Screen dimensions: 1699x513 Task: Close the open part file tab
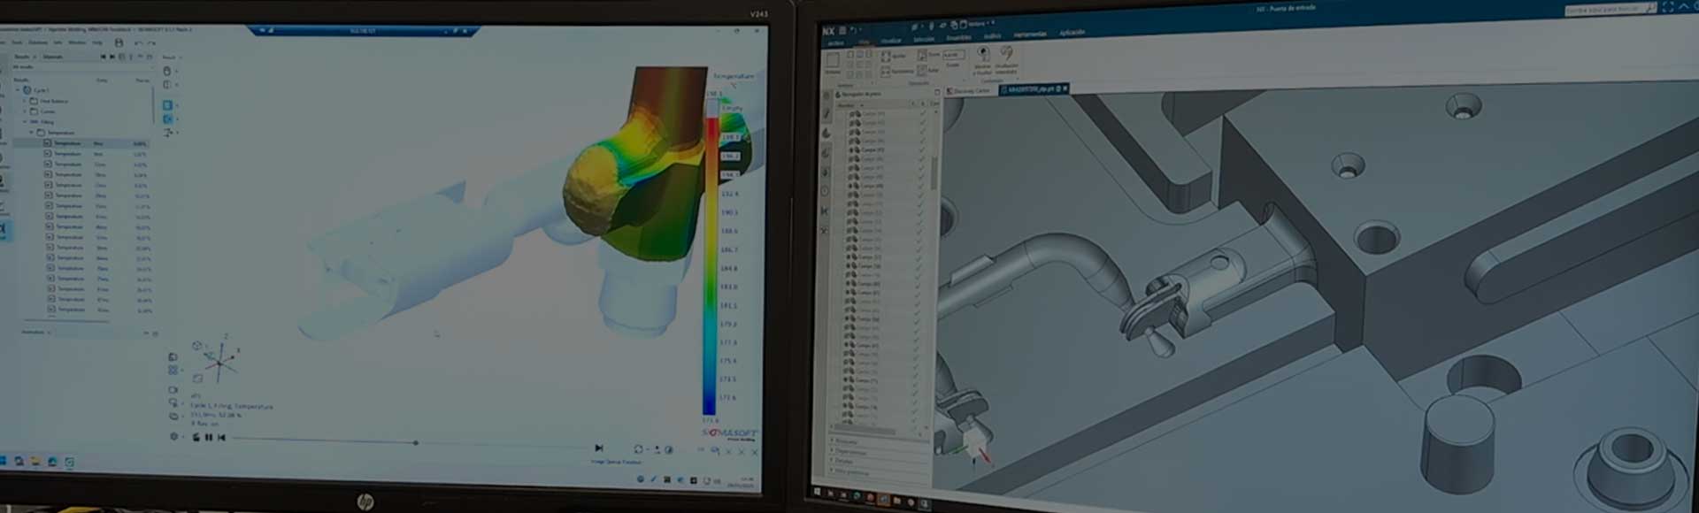tap(1065, 88)
